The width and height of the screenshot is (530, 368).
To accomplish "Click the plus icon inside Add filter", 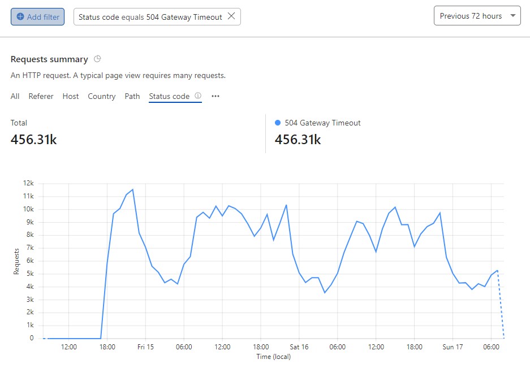I will pos(20,16).
